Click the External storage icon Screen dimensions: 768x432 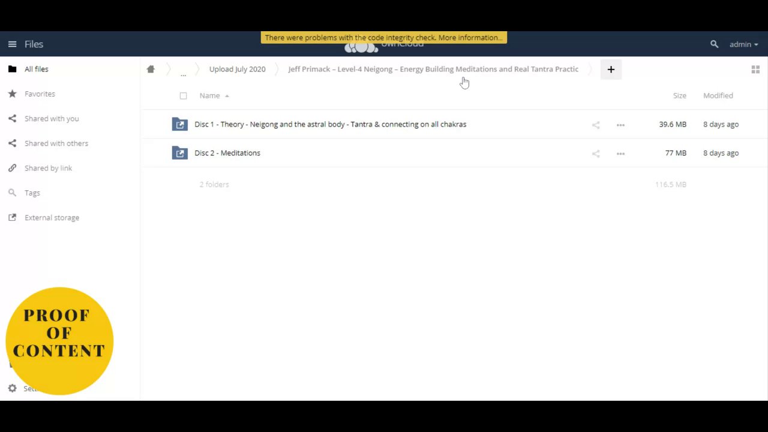[12, 218]
